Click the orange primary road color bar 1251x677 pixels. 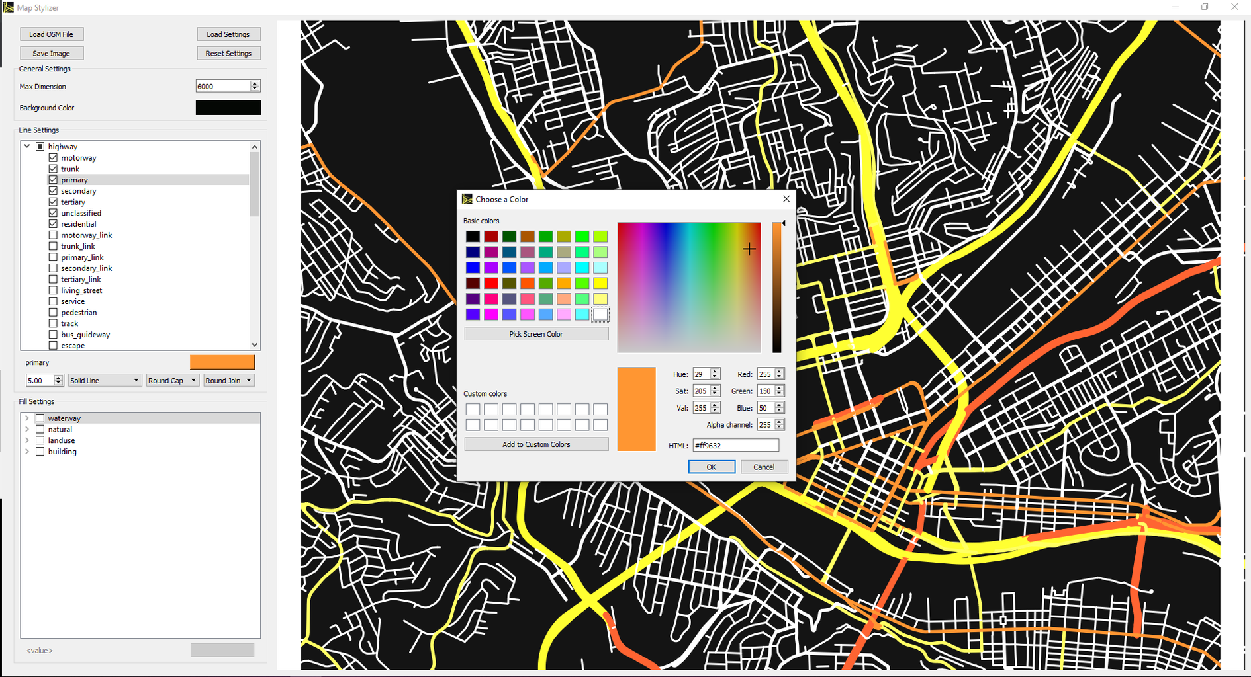point(222,362)
